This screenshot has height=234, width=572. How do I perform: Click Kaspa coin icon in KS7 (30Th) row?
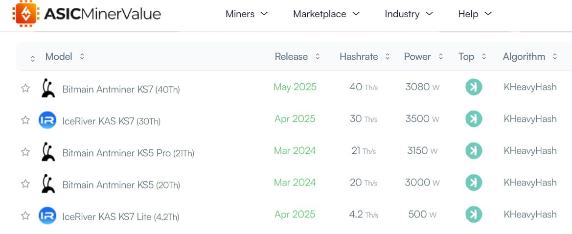[x=474, y=119]
